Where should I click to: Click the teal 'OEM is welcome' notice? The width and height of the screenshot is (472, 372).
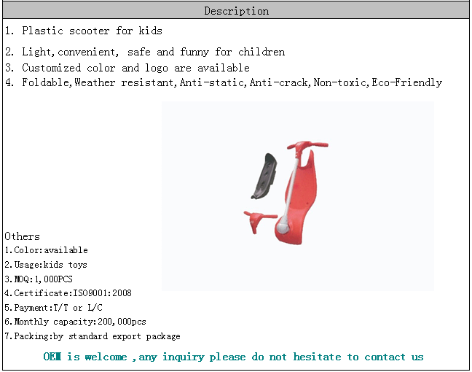[233, 357]
